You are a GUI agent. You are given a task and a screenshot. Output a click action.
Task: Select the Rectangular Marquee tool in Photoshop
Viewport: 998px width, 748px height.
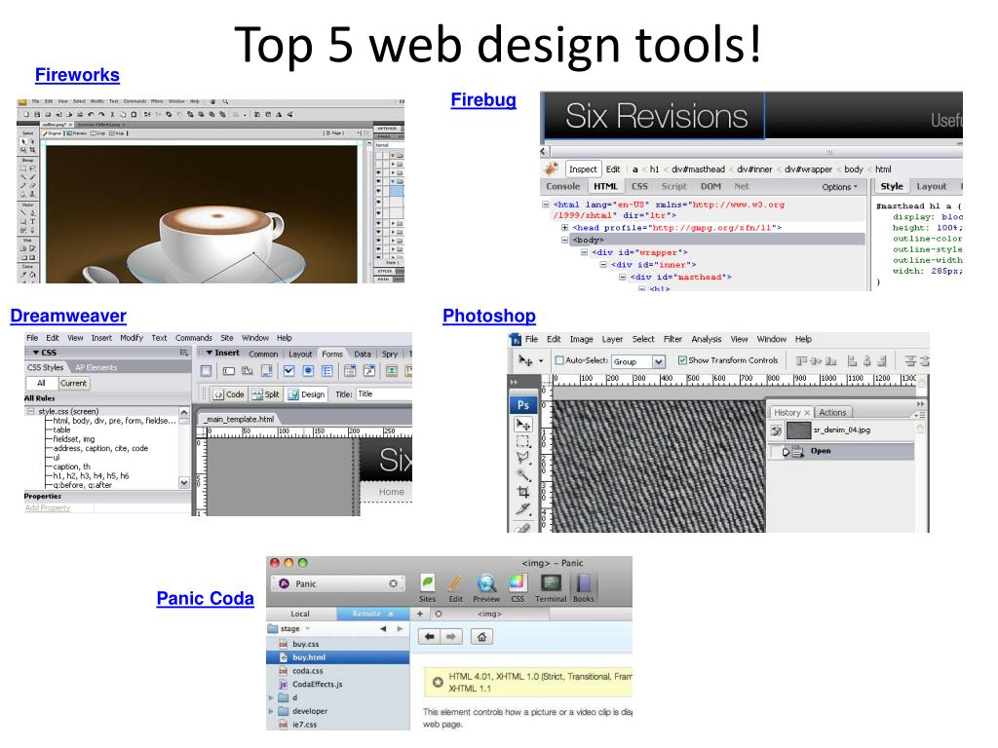tap(523, 441)
